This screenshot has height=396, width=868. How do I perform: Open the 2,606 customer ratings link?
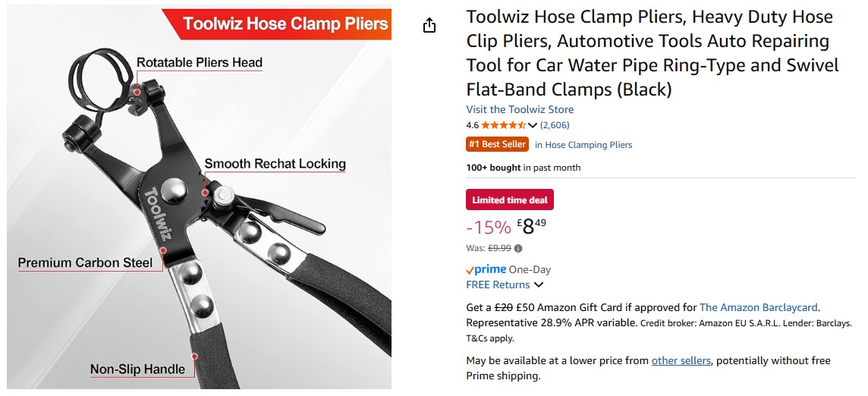tap(555, 125)
